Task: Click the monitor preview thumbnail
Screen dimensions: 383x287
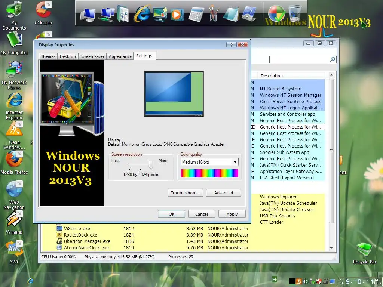Action: 174,93
